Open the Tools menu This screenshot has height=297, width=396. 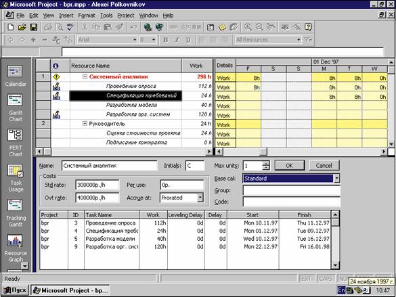point(106,16)
